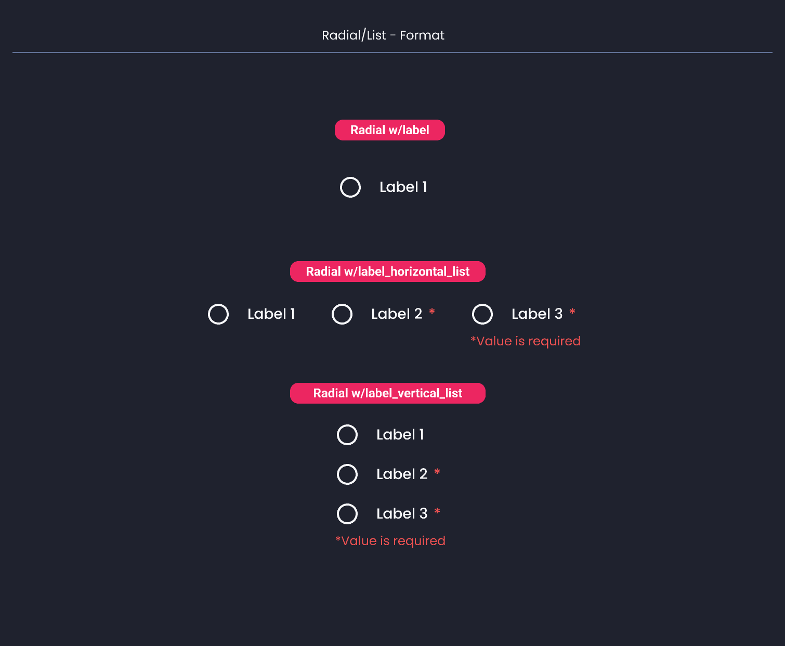Click the Label 3 text in vertical list

401,513
